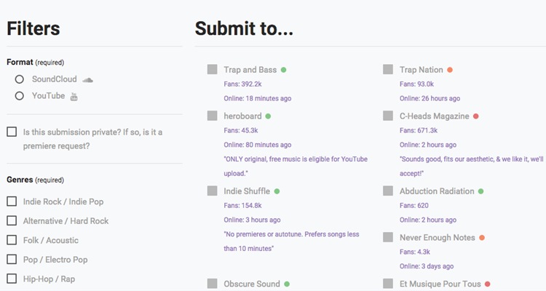This screenshot has height=291, width=546.
Task: Select the SoundCloud format radio button
Action: coord(20,79)
